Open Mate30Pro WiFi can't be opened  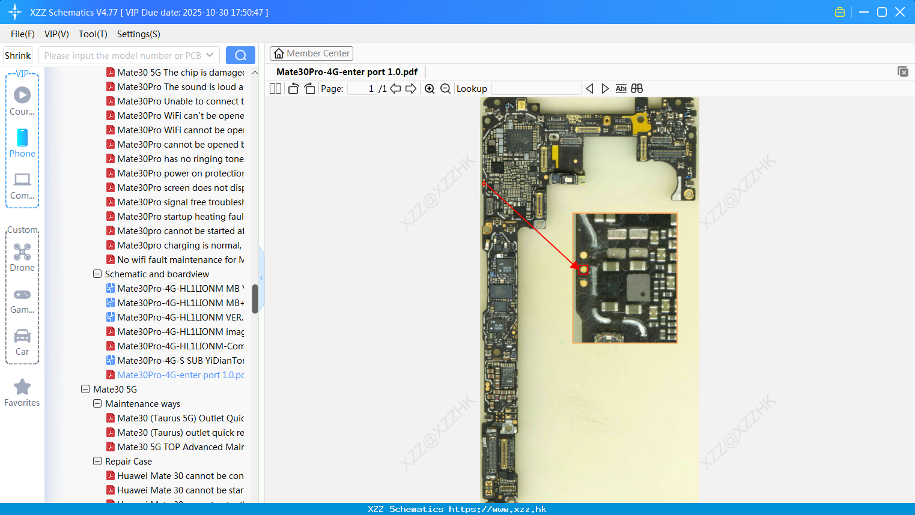pos(175,116)
